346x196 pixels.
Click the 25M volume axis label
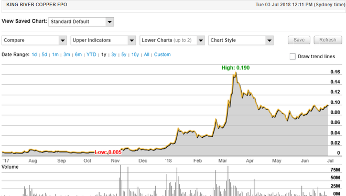pyautogui.click(x=335, y=186)
